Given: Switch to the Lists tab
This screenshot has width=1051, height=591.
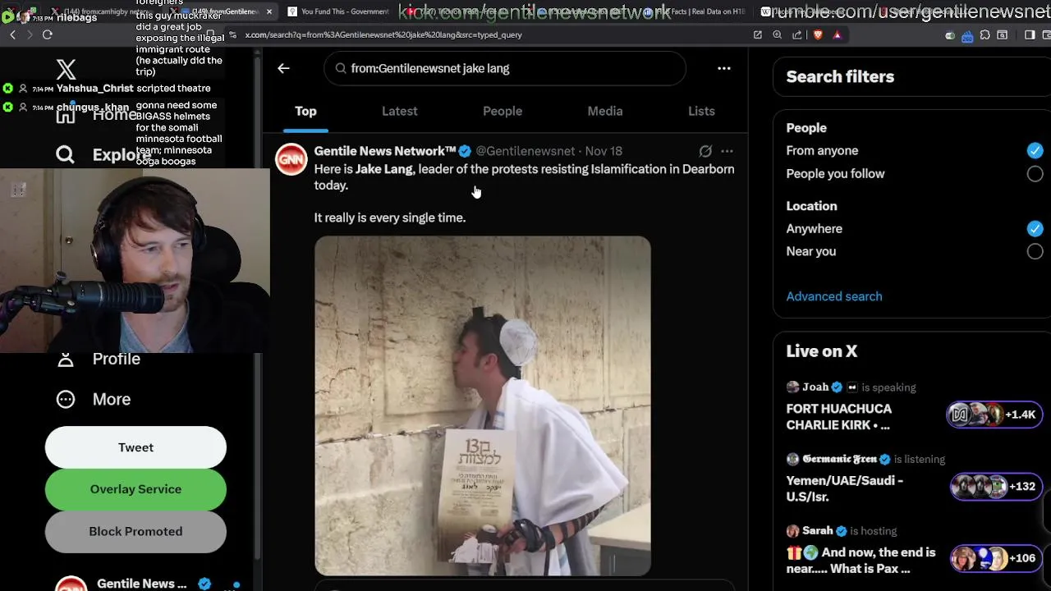Looking at the screenshot, I should tap(701, 111).
